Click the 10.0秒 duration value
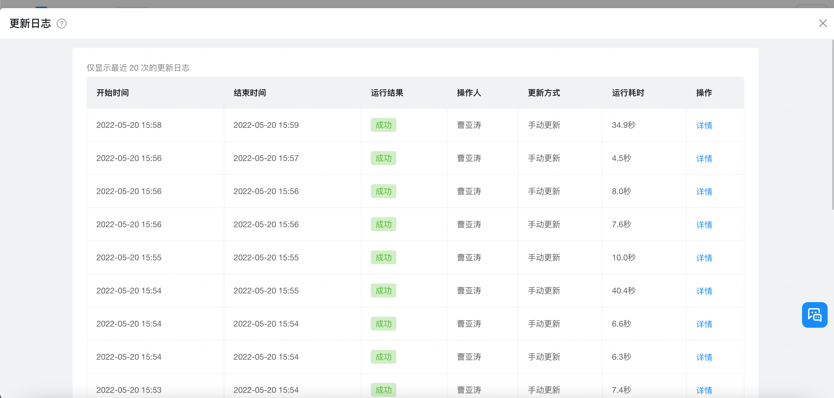The height and width of the screenshot is (398, 834). 624,258
